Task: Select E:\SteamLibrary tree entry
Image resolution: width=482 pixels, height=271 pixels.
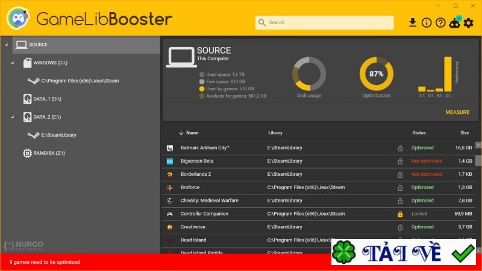Action: [58, 135]
